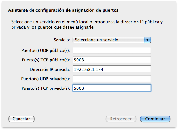Click the 'Dirección IP privada:' label
178x130 pixels.
point(50,70)
